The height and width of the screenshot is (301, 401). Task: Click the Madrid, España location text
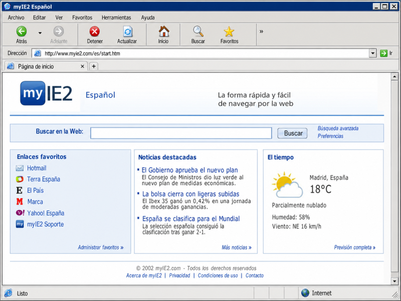[x=329, y=178]
